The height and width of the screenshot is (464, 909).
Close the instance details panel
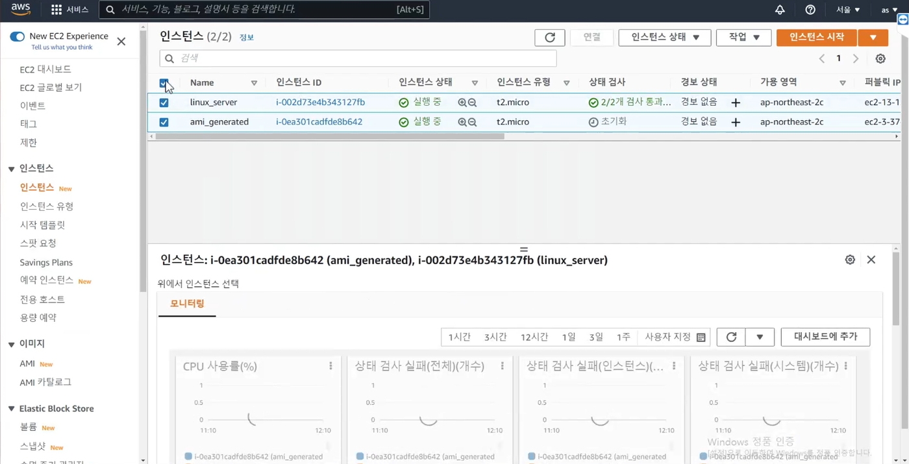tap(871, 260)
